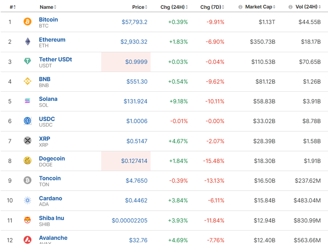Click the XRP coin logo

pyautogui.click(x=27, y=141)
